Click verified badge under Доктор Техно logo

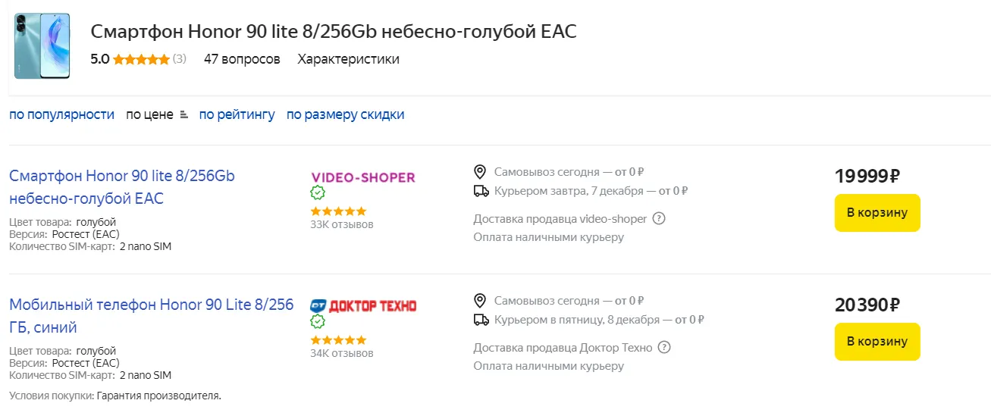pos(318,322)
